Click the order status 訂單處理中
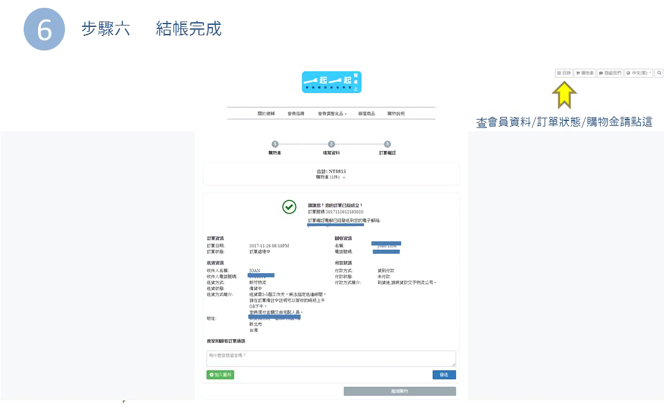 click(259, 252)
